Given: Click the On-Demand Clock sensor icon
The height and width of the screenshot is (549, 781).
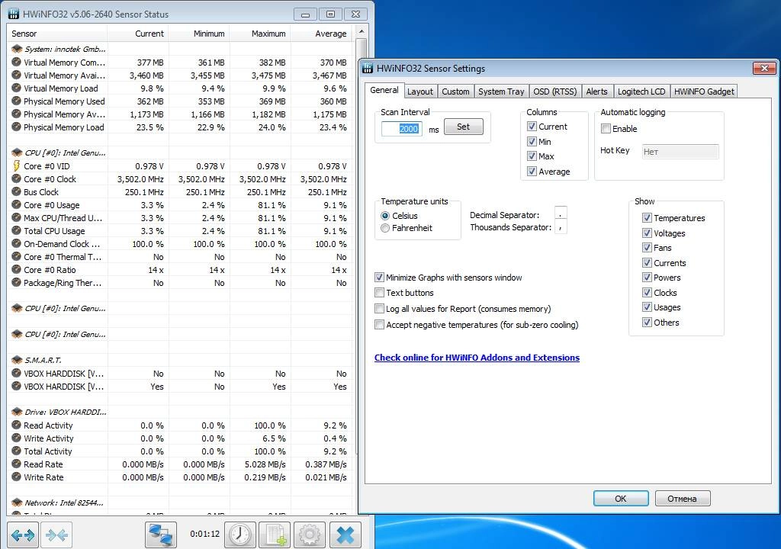Looking at the screenshot, I should coord(17,243).
